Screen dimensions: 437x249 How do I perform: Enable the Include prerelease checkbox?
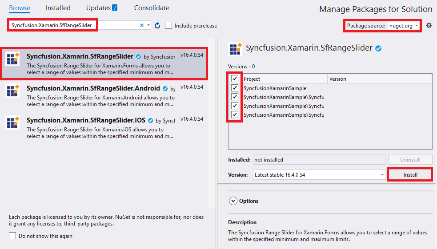(168, 26)
